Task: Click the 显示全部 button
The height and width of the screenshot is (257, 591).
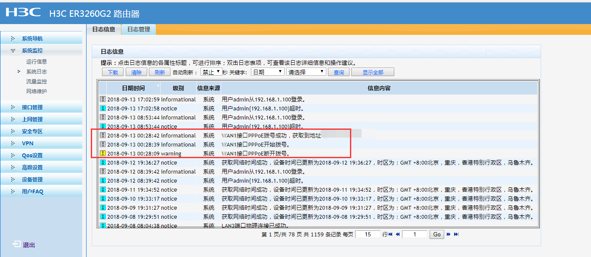Action: (x=373, y=72)
